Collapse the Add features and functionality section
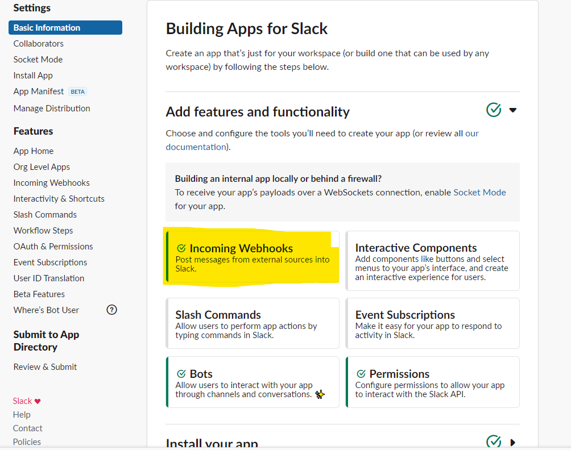 pyautogui.click(x=513, y=110)
